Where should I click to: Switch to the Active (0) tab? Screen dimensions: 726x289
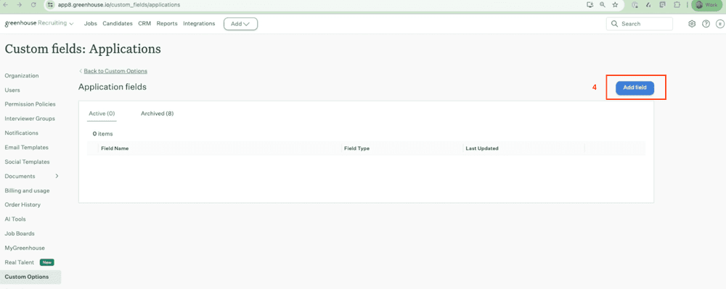click(x=102, y=114)
